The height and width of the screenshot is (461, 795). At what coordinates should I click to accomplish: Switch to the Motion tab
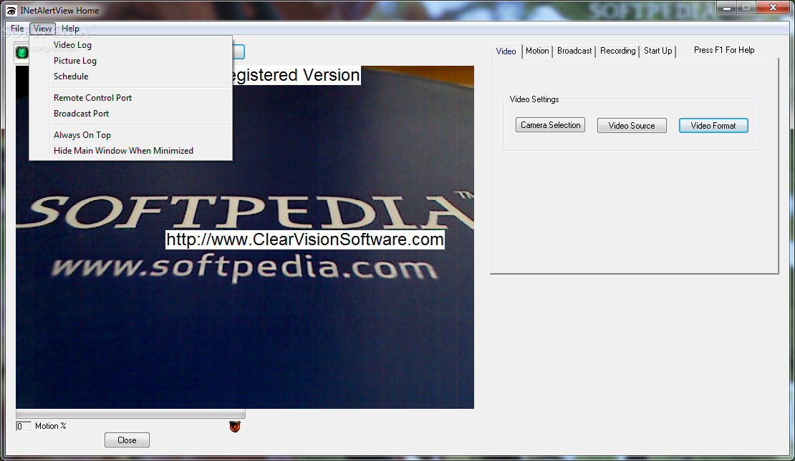[x=537, y=51]
